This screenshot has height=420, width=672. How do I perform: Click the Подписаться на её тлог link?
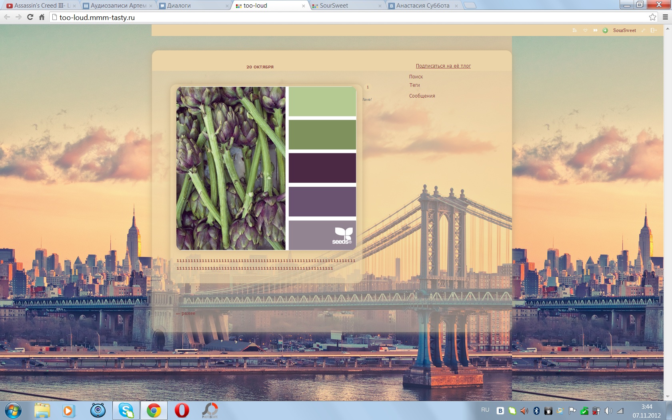click(x=443, y=66)
